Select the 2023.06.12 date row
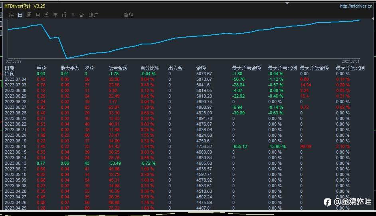This screenshot has width=376, height=216. point(15,169)
